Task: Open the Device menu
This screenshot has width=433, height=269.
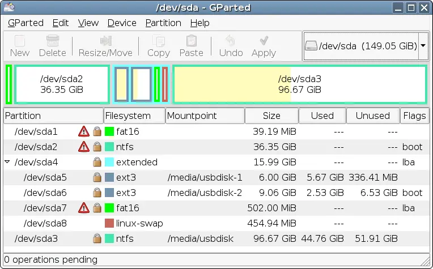Action: point(122,23)
